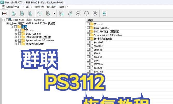173x104 pixels.
Task: Collapse the Root folder node
Action: tap(12, 27)
